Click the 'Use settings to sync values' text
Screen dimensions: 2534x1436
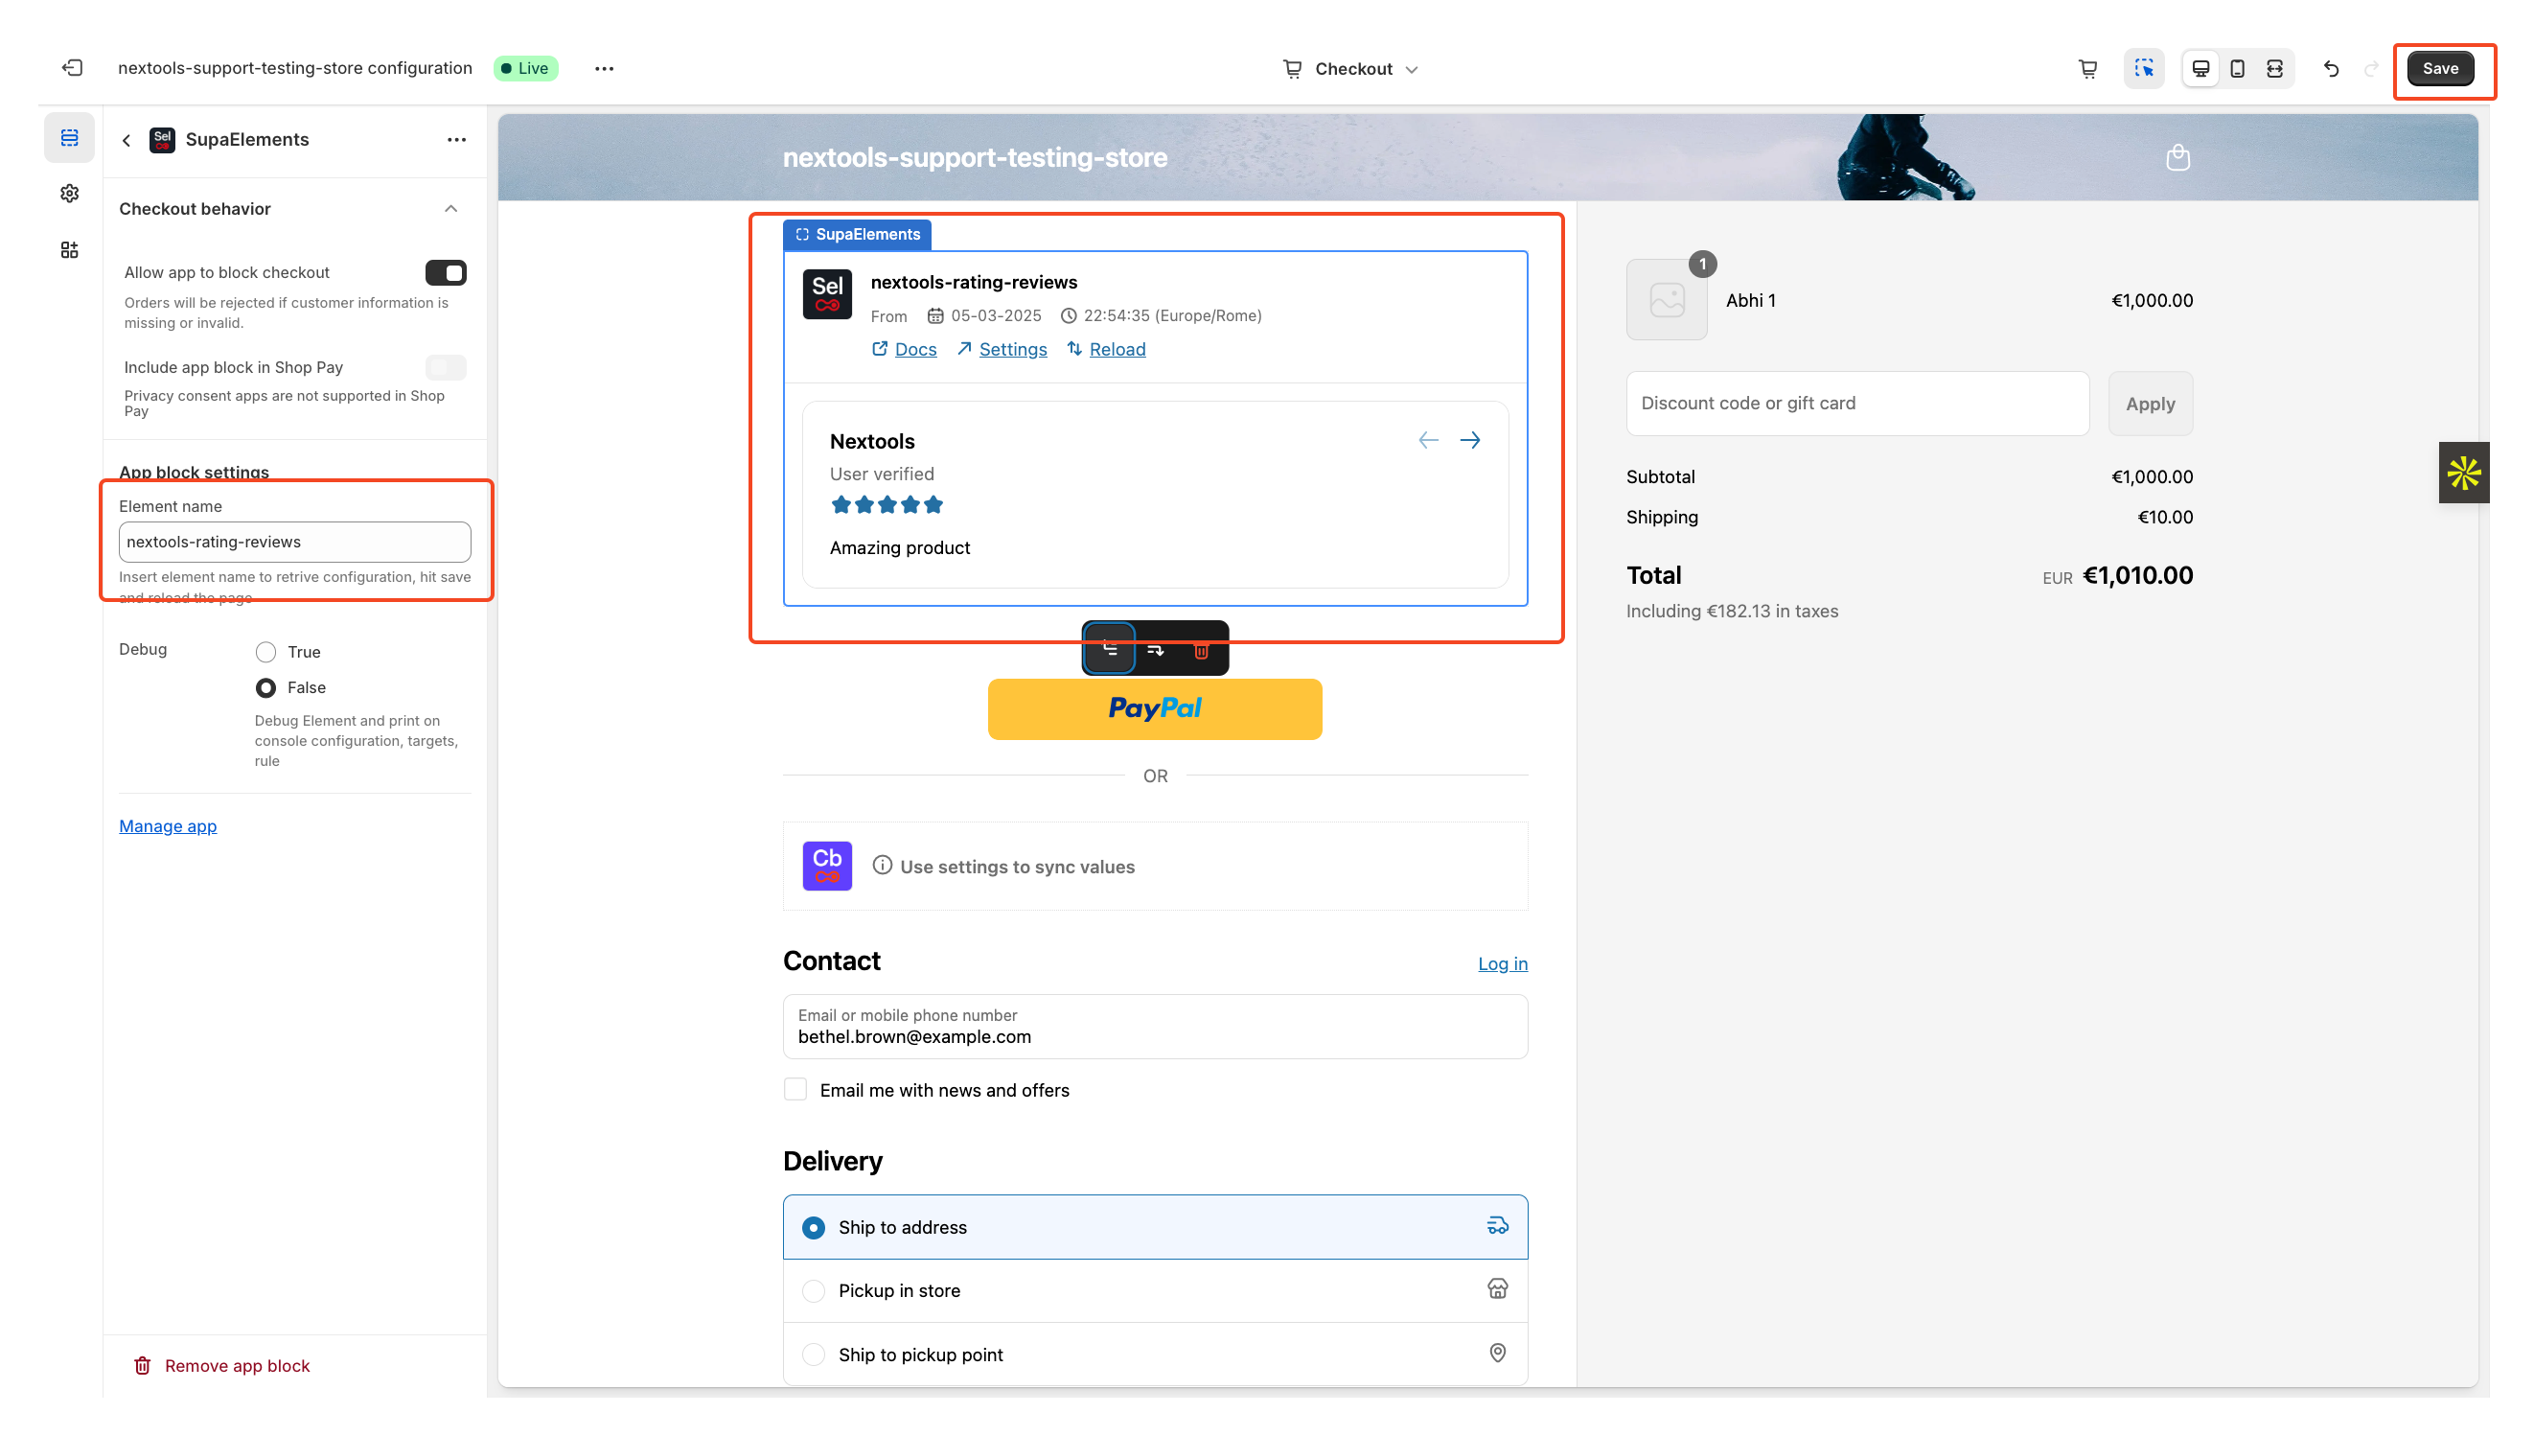tap(1017, 866)
